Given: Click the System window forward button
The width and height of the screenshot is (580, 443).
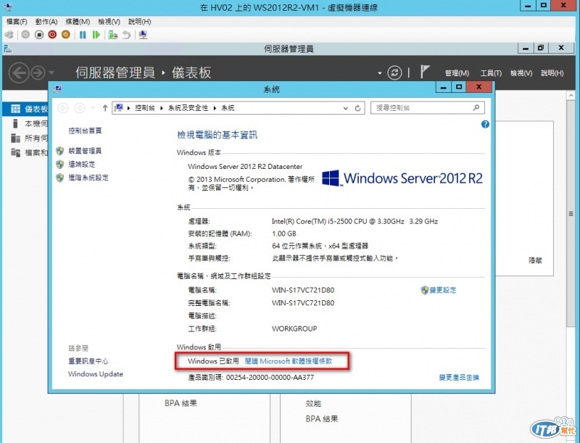Looking at the screenshot, I should (x=80, y=108).
